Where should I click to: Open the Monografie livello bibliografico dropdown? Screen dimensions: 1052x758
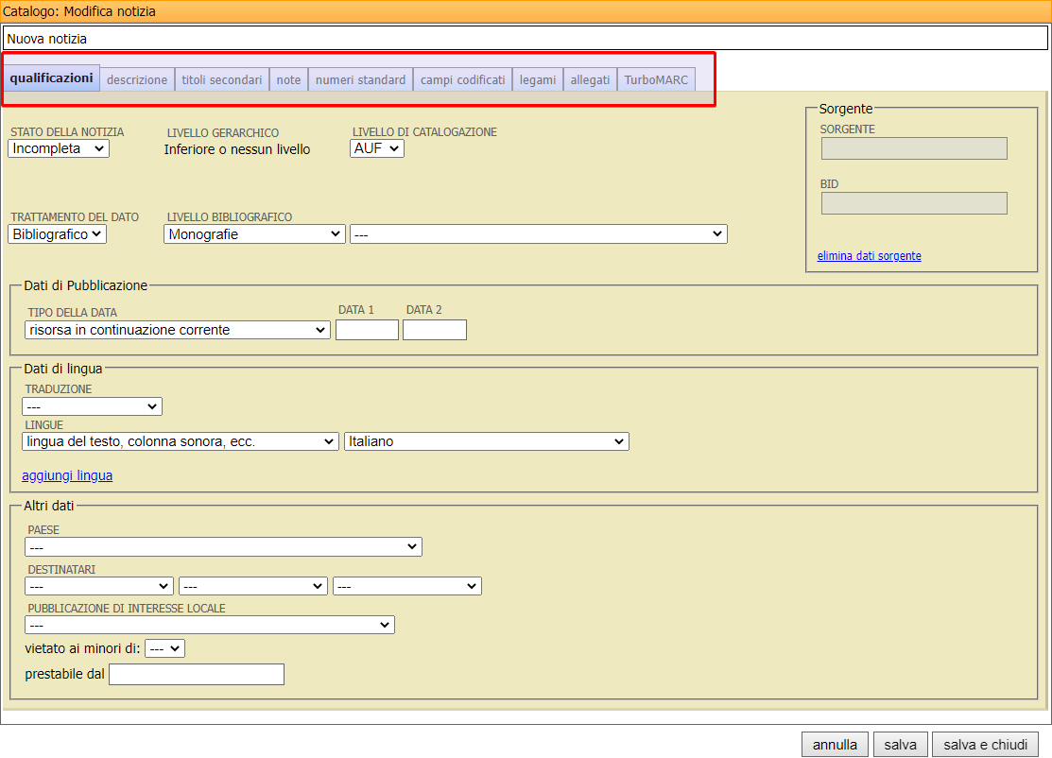point(254,234)
